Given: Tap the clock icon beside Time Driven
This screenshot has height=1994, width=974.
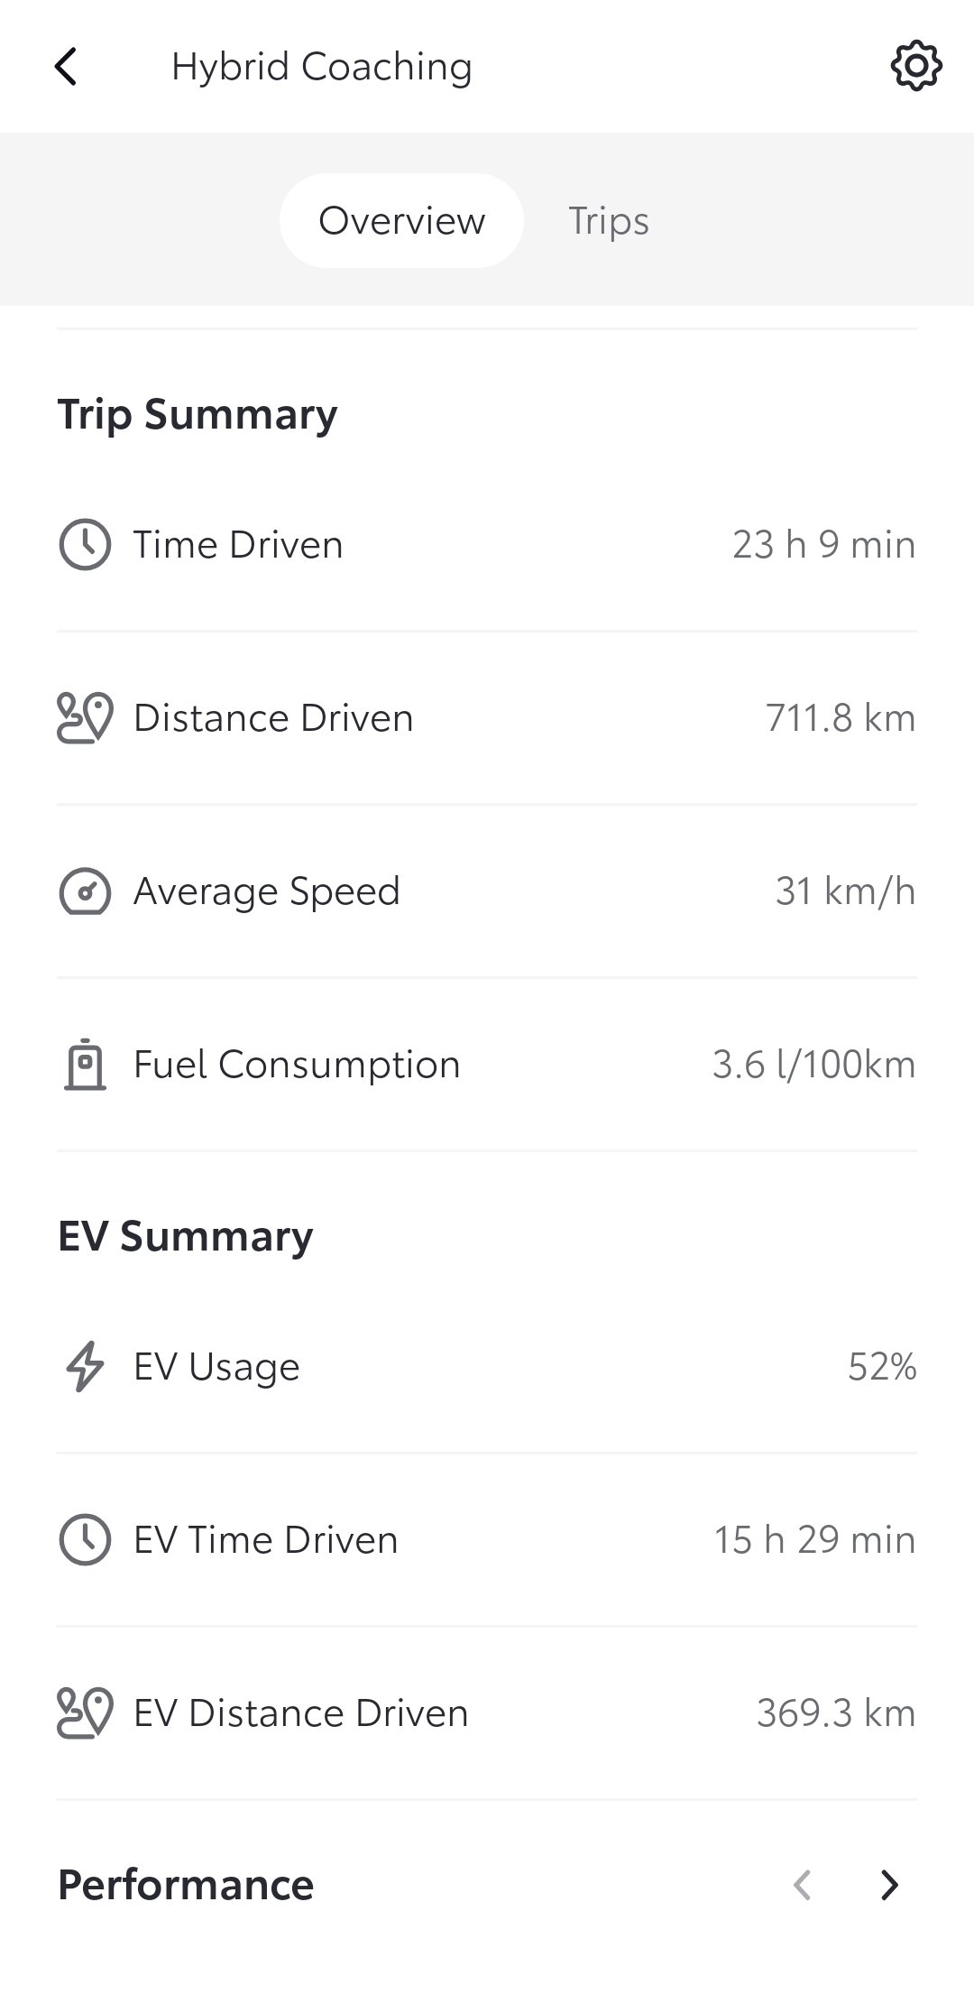Looking at the screenshot, I should coord(85,545).
